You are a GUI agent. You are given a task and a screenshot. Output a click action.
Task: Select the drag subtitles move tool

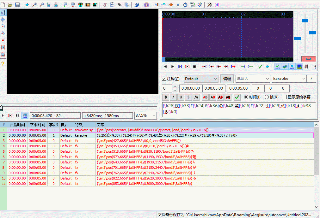coord(3,20)
